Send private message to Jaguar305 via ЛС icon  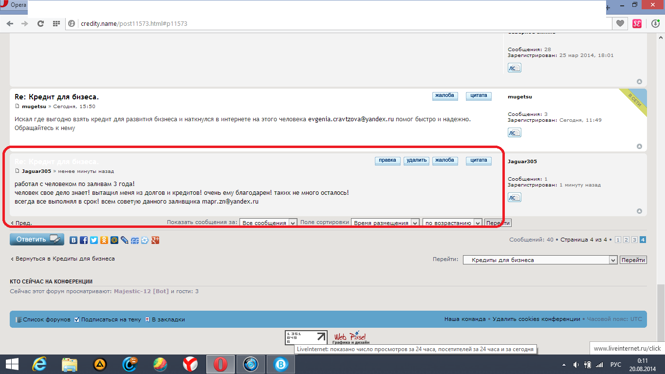[515, 197]
